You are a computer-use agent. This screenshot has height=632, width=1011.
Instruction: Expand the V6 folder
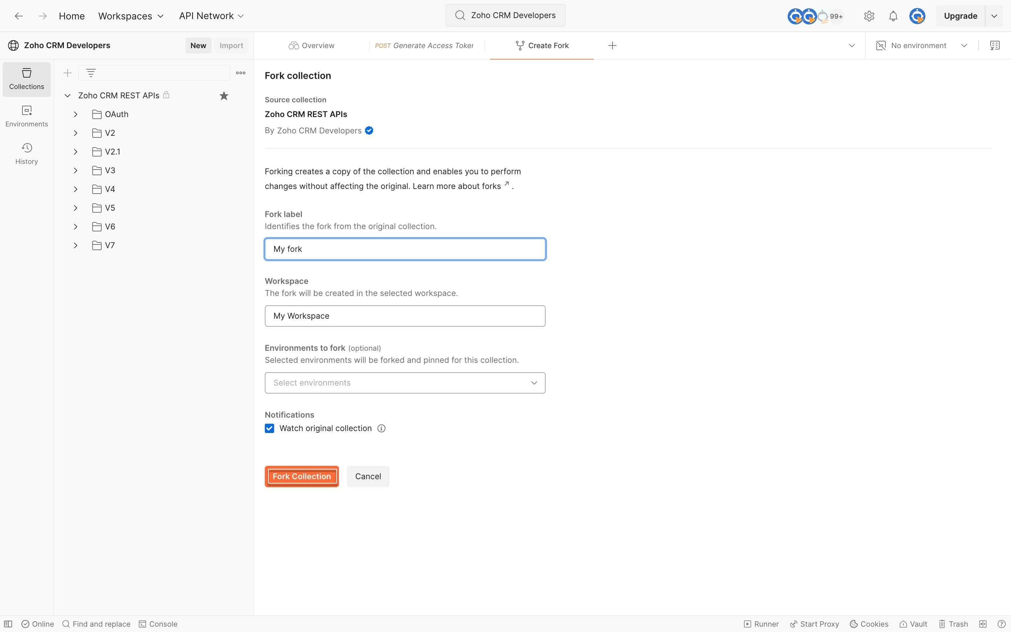pyautogui.click(x=75, y=227)
